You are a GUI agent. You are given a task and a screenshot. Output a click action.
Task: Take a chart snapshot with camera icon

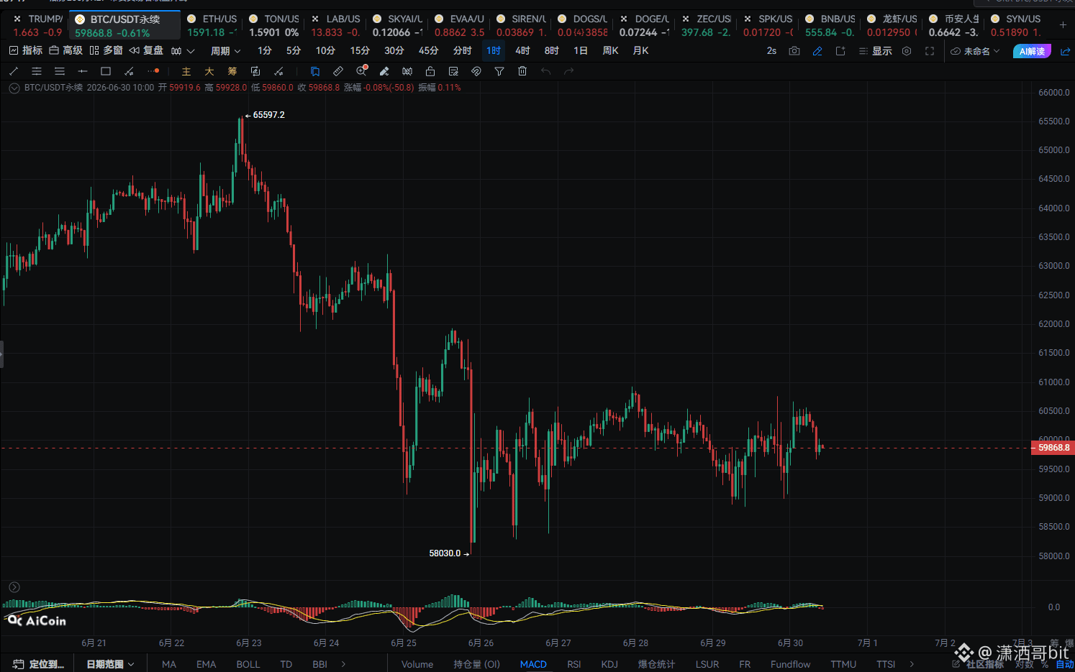(x=794, y=51)
